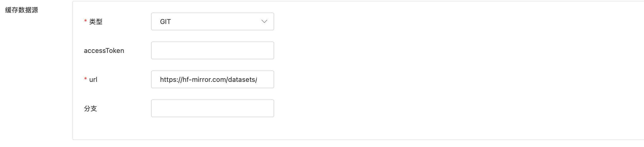Viewport: 644px width, 147px height.
Task: Click the red asterisk beside url
Action: [85, 79]
